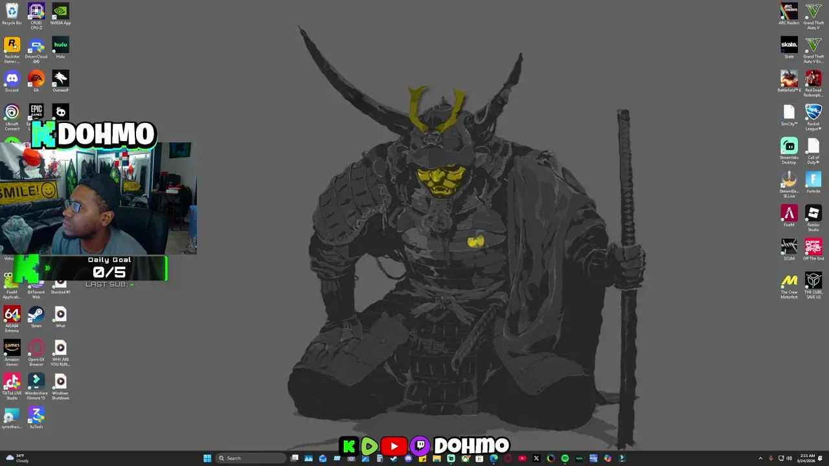The width and height of the screenshot is (829, 466).
Task: Launch Off The Grid desktop icon
Action: click(813, 250)
